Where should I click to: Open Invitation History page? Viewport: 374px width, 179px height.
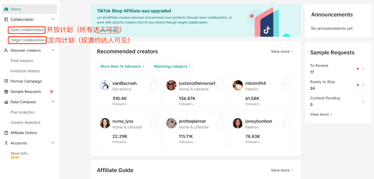coord(25,71)
